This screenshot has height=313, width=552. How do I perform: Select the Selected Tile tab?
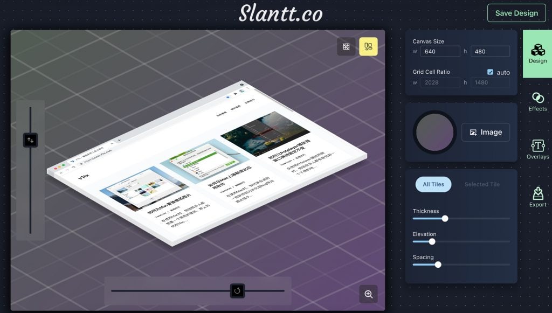click(482, 184)
